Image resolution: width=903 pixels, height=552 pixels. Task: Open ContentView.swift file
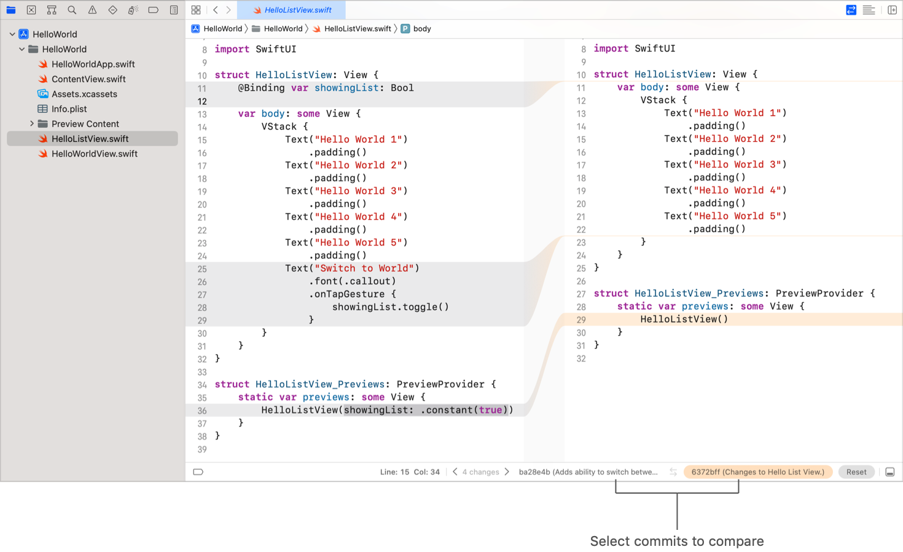pos(88,79)
